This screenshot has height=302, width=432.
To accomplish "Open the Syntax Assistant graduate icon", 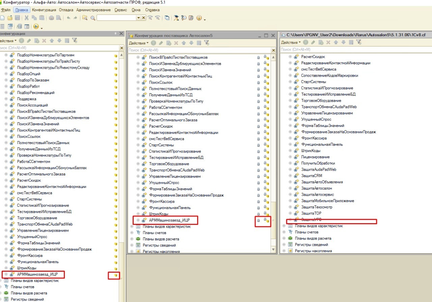I will coord(176,18).
